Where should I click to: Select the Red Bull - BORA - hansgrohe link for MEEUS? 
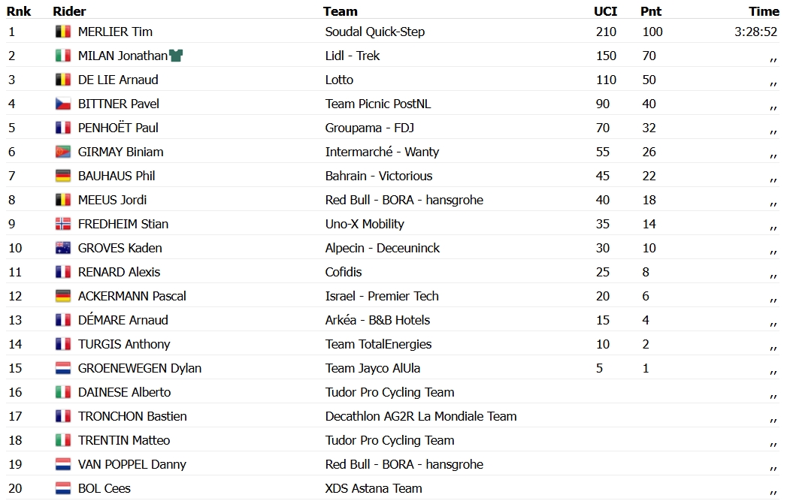[x=404, y=200]
